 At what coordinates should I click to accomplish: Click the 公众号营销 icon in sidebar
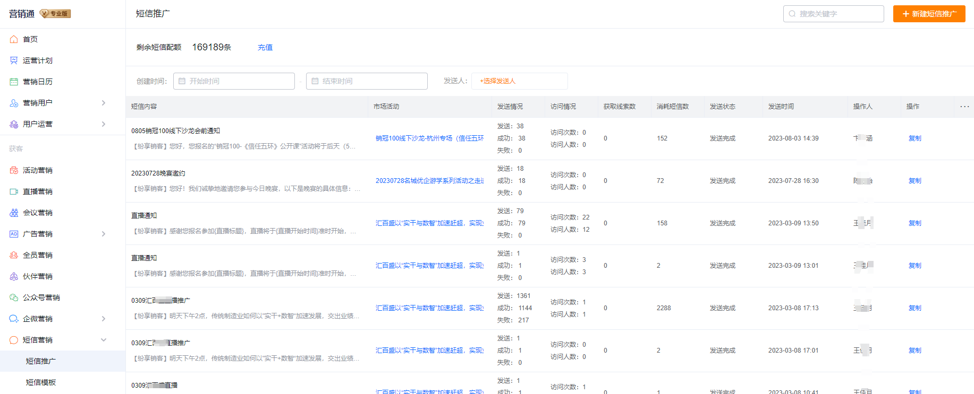[x=14, y=297]
